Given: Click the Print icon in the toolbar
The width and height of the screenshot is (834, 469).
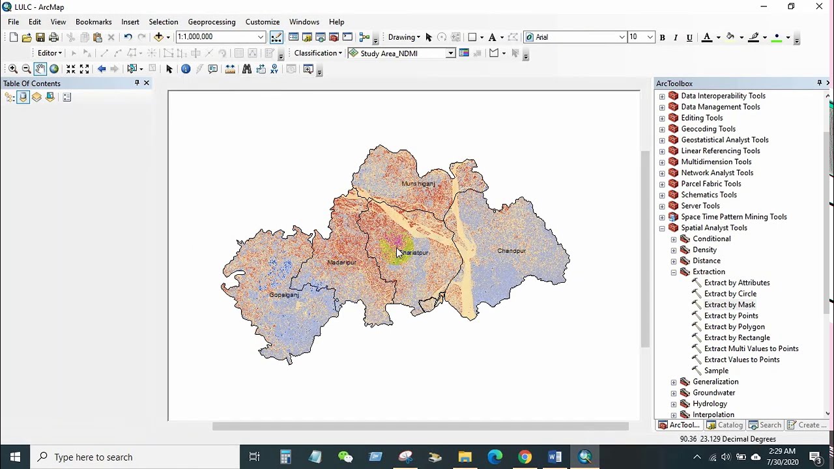Looking at the screenshot, I should pos(54,37).
